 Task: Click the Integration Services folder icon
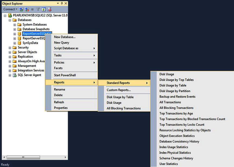tap(14, 70)
